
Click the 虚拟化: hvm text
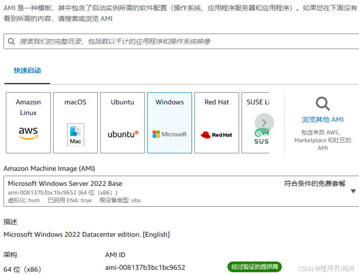(24, 200)
